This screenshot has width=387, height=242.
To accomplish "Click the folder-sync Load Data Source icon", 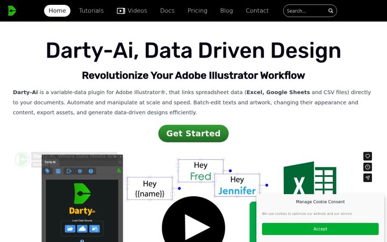I will pyautogui.click(x=95, y=229).
